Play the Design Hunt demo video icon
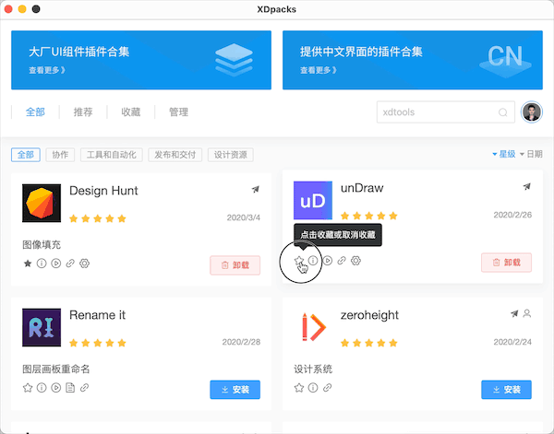The height and width of the screenshot is (434, 554). pos(55,264)
